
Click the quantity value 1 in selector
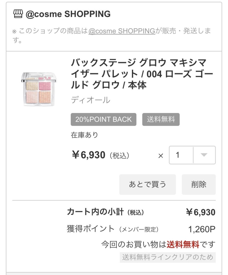178,155
